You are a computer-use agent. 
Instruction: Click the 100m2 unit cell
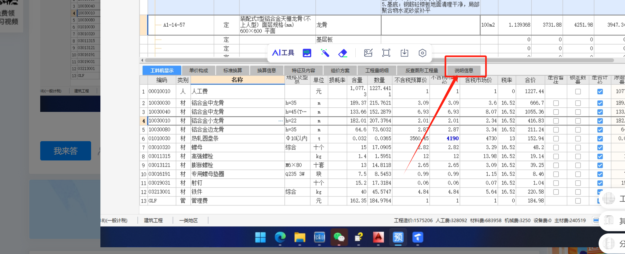click(x=489, y=25)
